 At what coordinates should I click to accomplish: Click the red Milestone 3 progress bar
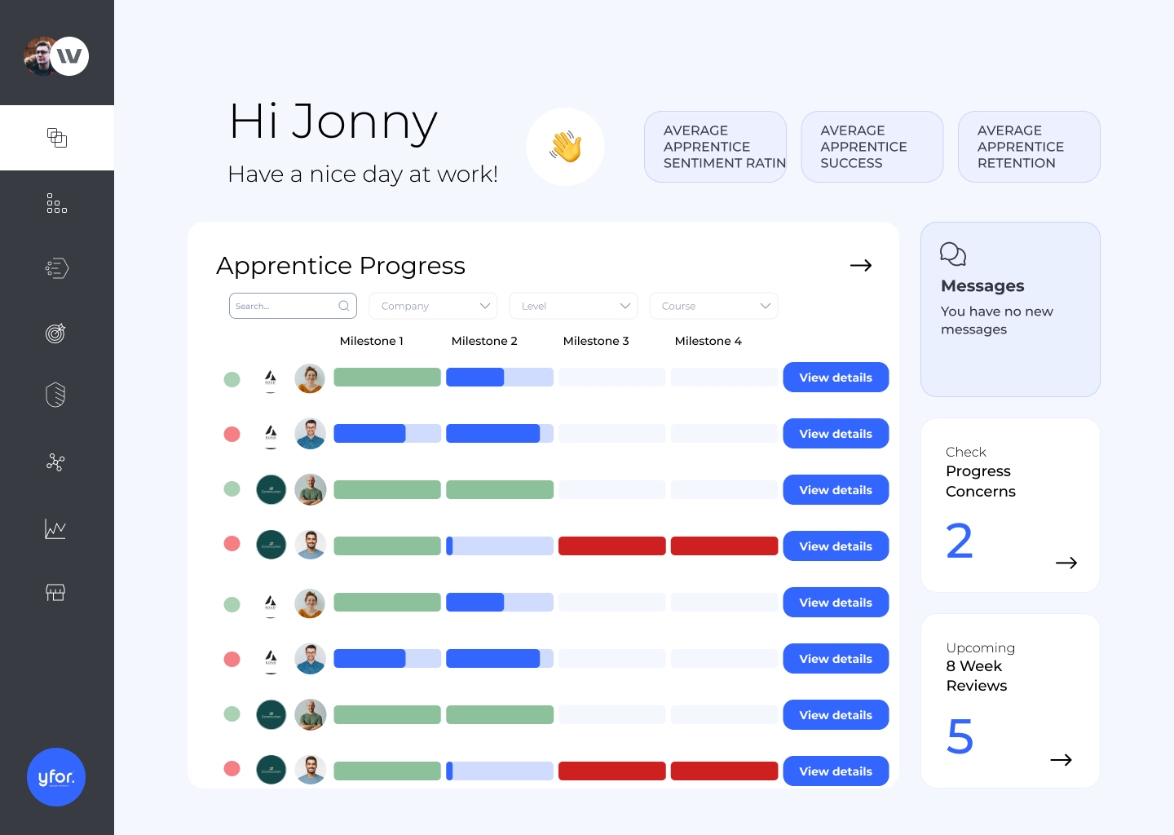[611, 546]
